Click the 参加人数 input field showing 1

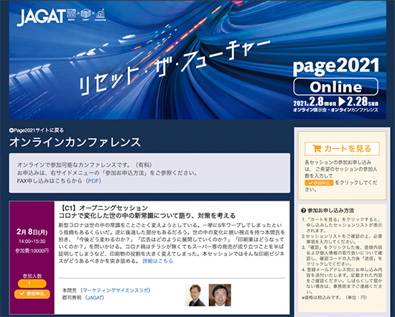click(x=32, y=284)
